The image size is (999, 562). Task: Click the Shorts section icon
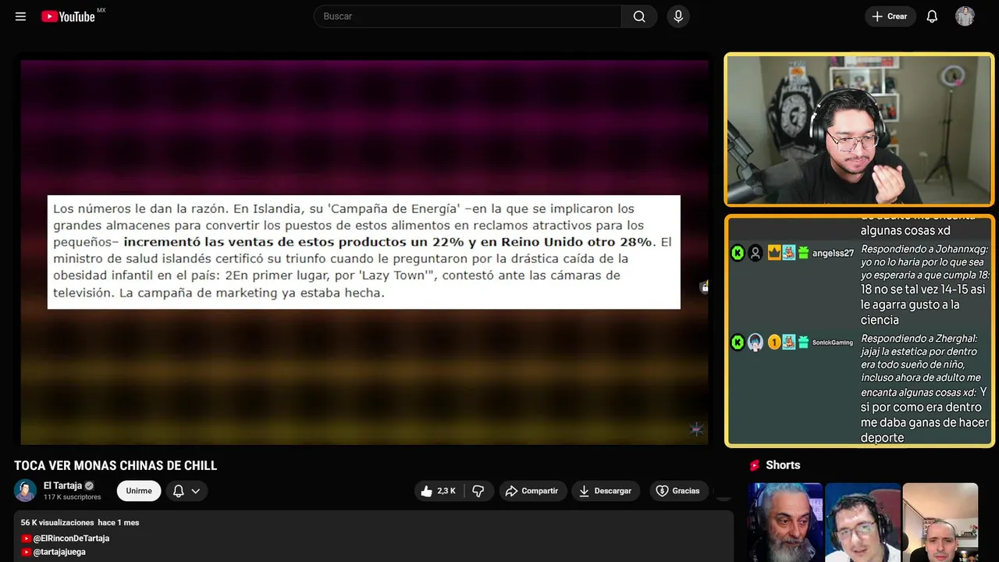(755, 465)
